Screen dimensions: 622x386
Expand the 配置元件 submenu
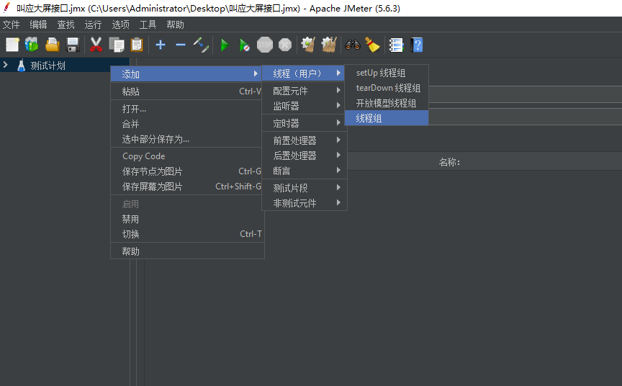click(x=305, y=91)
